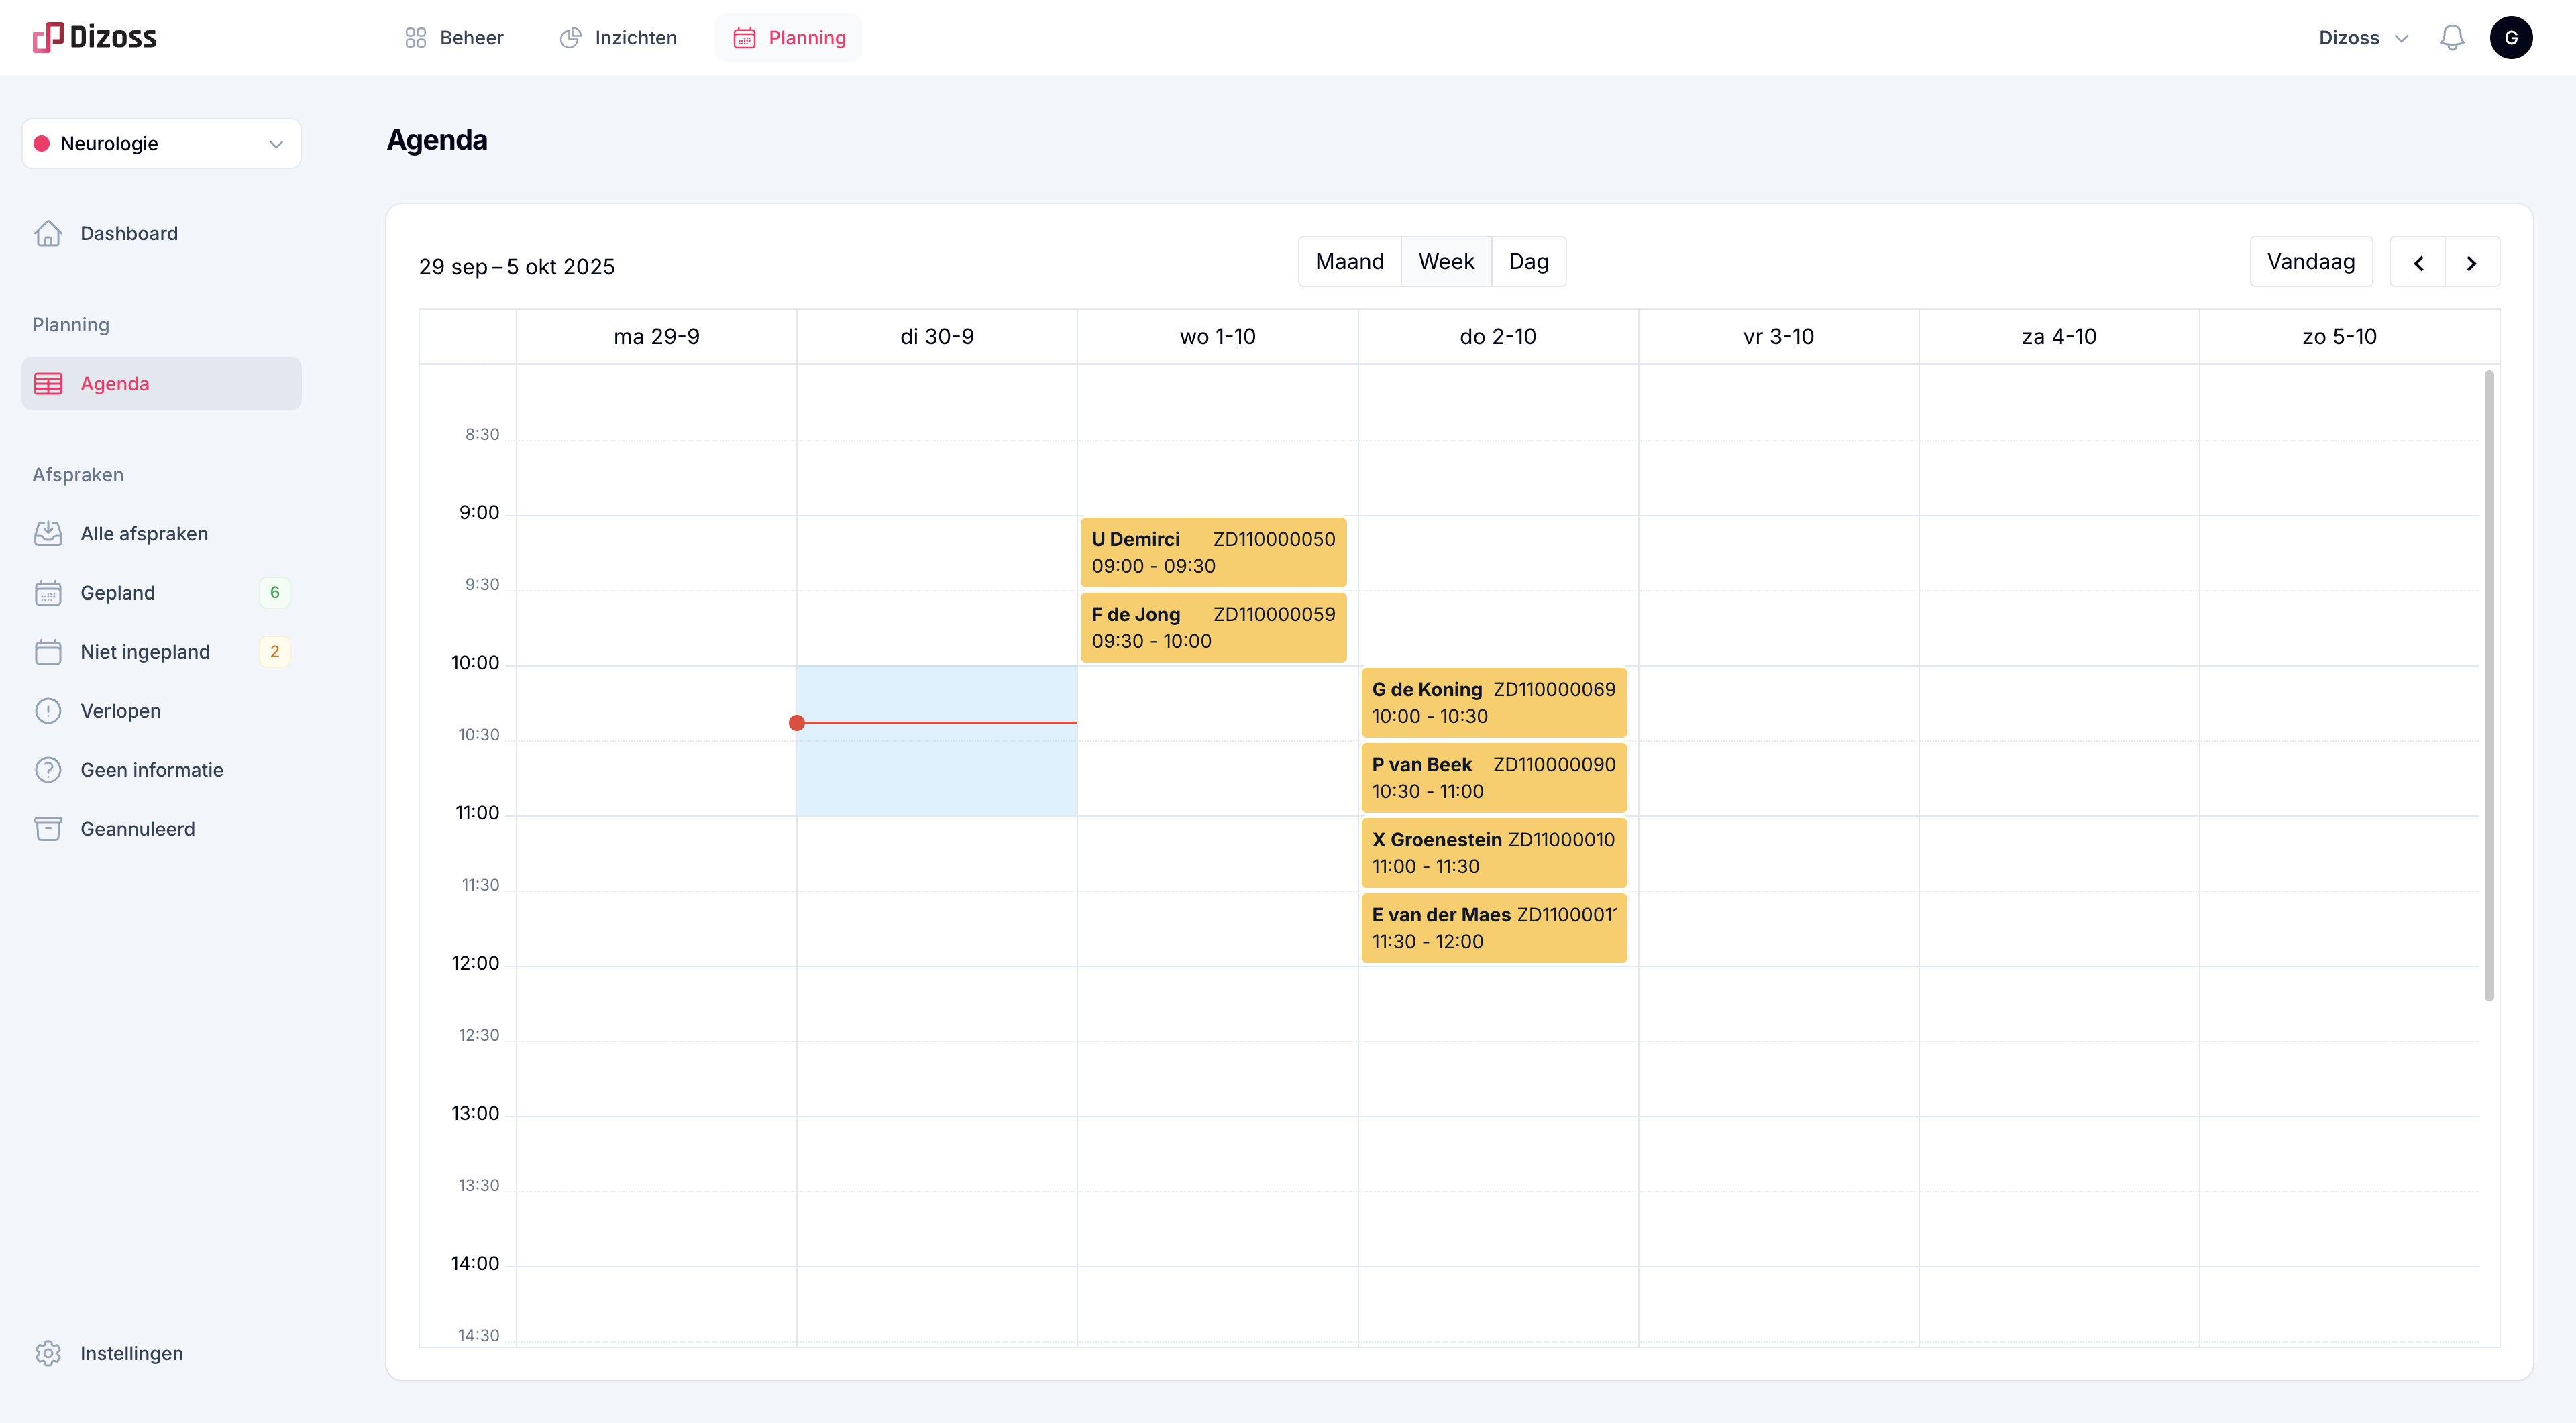This screenshot has width=2576, height=1423.
Task: Click the Dizoss logo
Action: tap(95, 38)
